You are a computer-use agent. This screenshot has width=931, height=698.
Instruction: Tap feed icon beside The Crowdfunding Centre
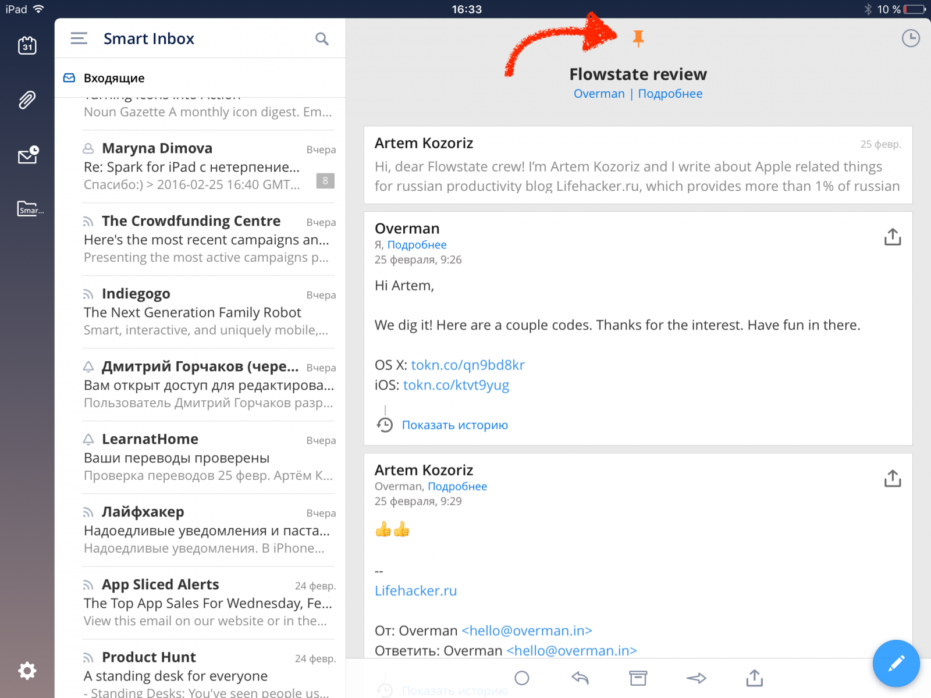coord(88,222)
